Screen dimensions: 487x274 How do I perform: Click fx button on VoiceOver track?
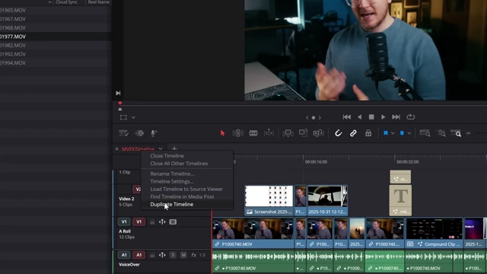[x=194, y=255]
